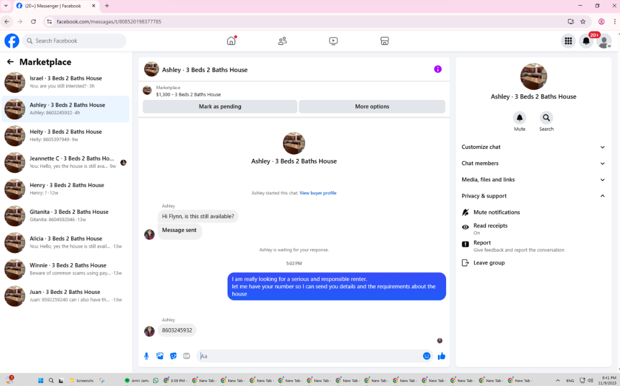620x386 pixels.
Task: Reload the page in Chrome
Action: [33, 22]
